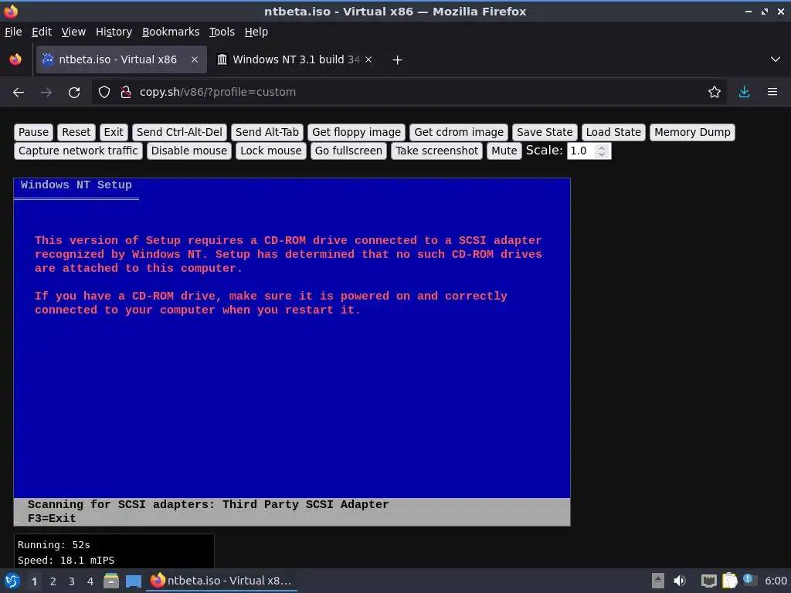Open the Edit menu

click(42, 32)
